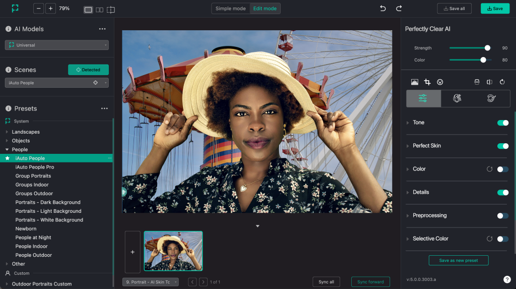The image size is (516, 289).
Task: Disable the Tone toggle
Action: 502,123
